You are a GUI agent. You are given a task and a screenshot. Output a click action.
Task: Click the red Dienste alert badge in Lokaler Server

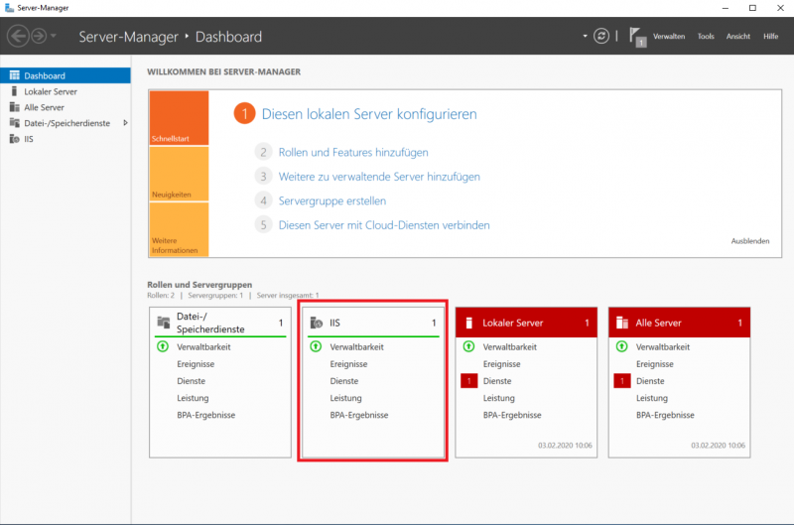[x=468, y=381]
